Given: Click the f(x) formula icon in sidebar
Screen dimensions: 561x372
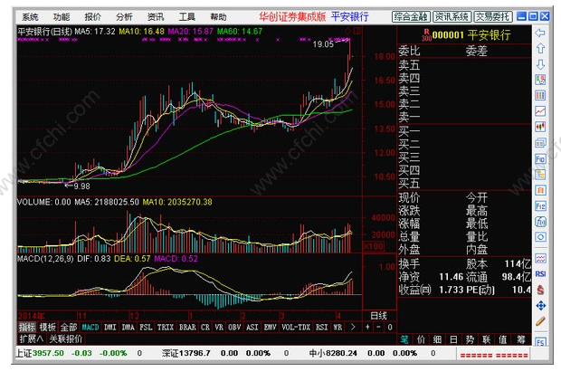Looking at the screenshot, I should tap(540, 222).
